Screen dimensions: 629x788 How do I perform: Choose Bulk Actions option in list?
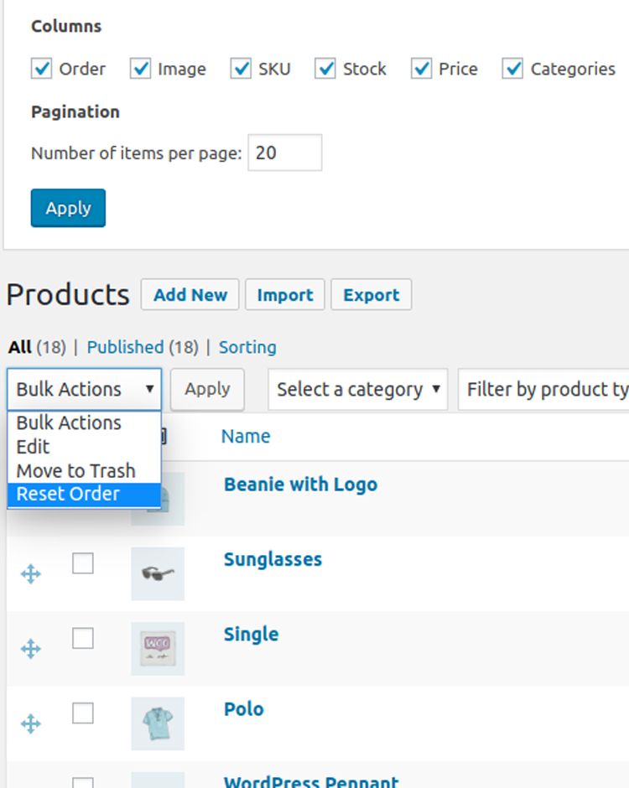tap(84, 423)
